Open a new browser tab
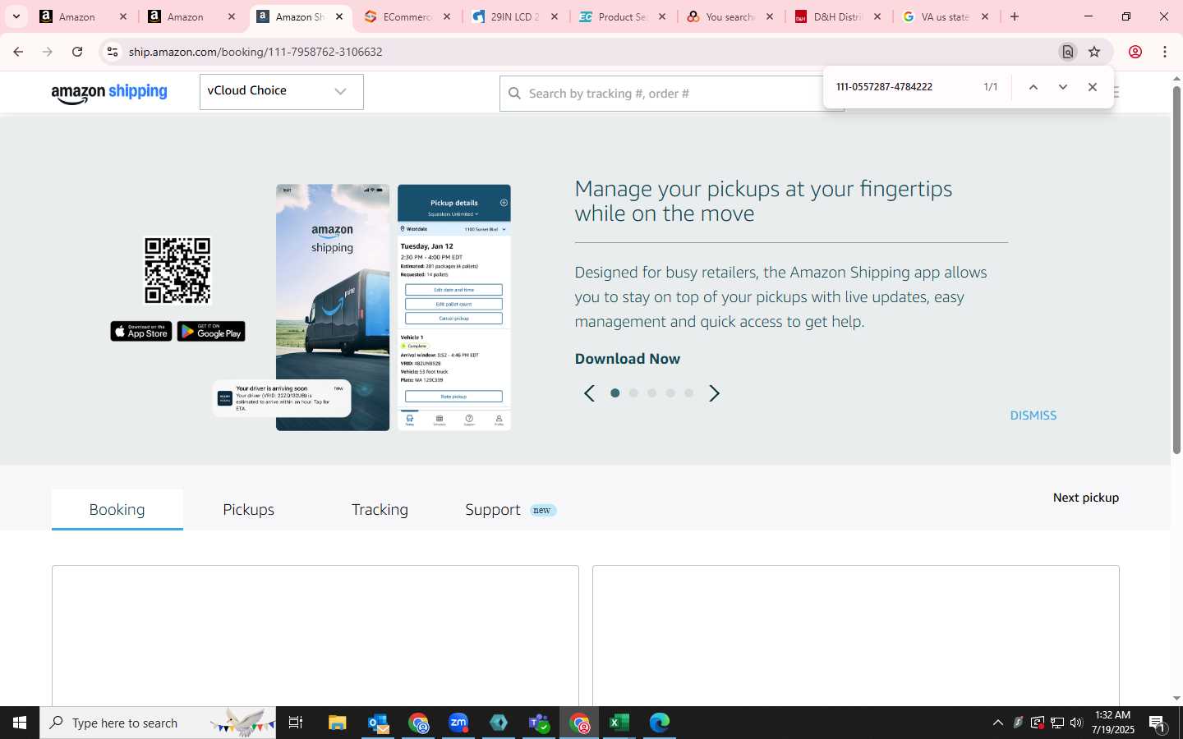1183x739 pixels. click(x=1015, y=16)
